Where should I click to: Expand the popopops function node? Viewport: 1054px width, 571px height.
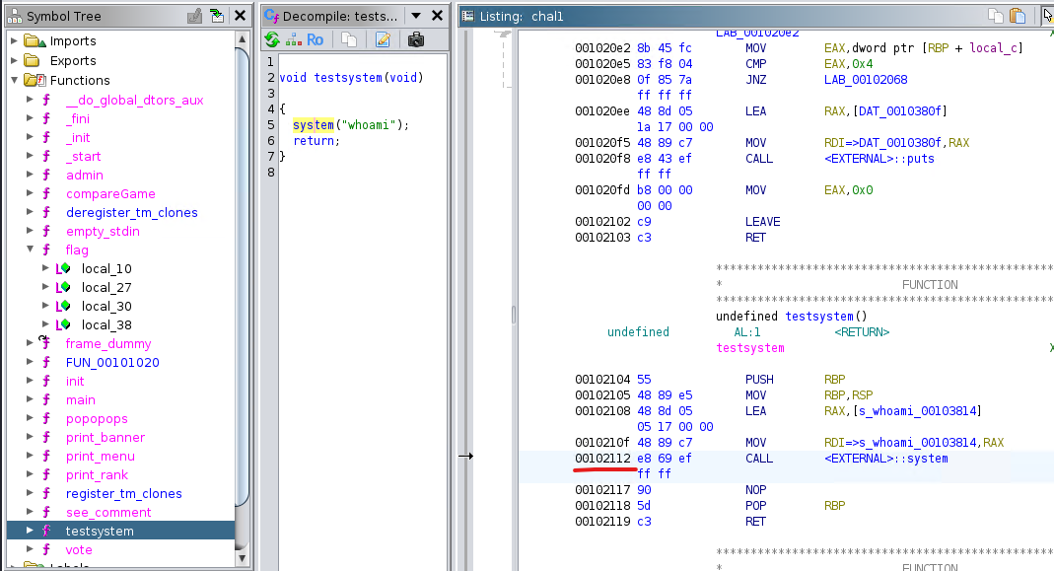31,418
